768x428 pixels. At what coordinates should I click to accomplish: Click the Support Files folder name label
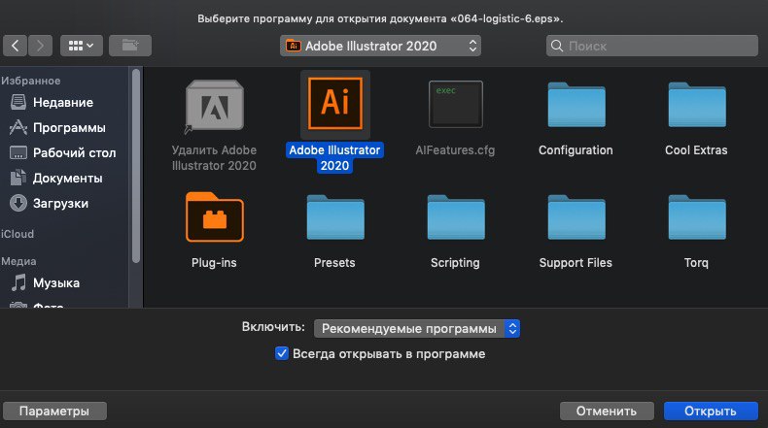click(576, 263)
